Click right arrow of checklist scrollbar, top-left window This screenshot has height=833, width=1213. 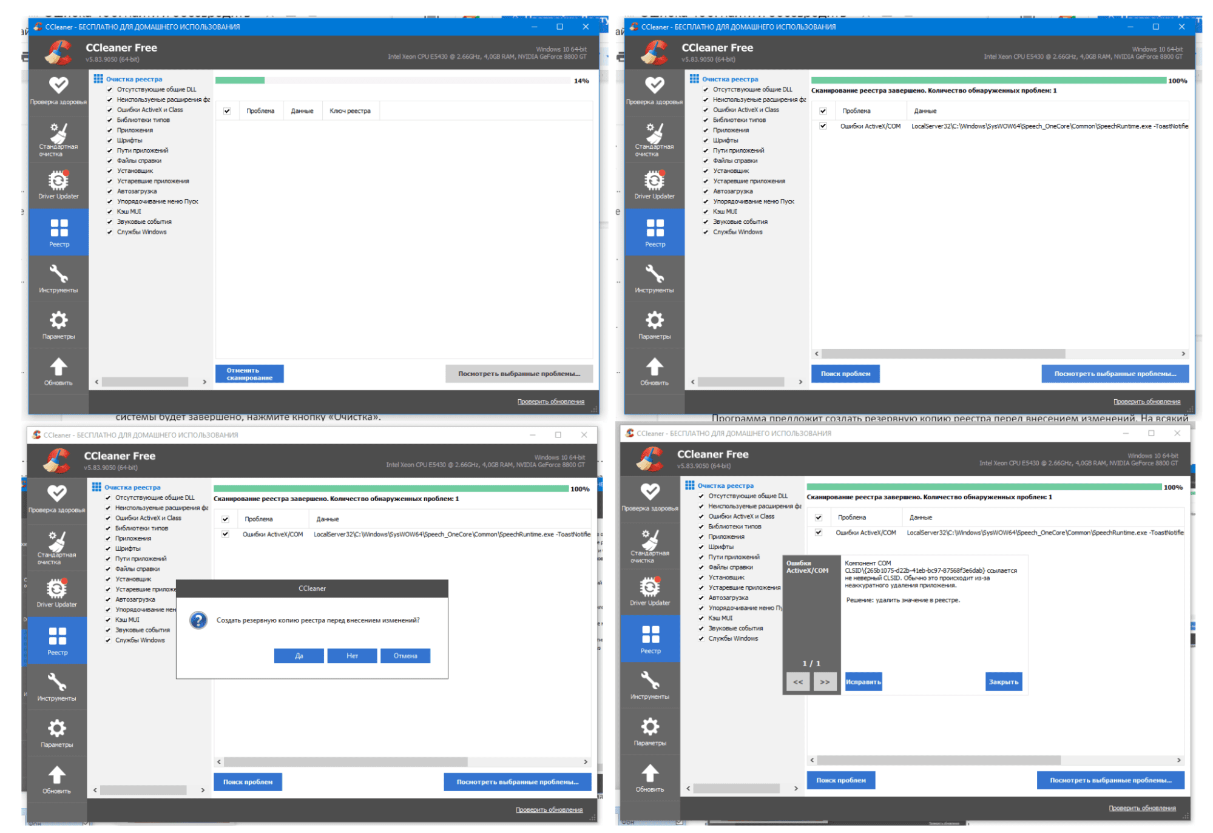point(204,382)
